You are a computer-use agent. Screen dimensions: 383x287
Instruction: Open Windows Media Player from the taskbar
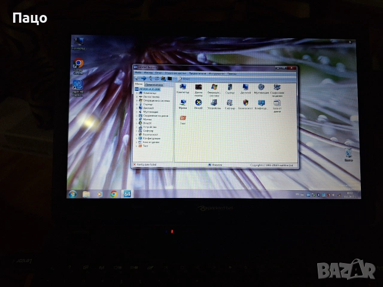click(x=99, y=194)
